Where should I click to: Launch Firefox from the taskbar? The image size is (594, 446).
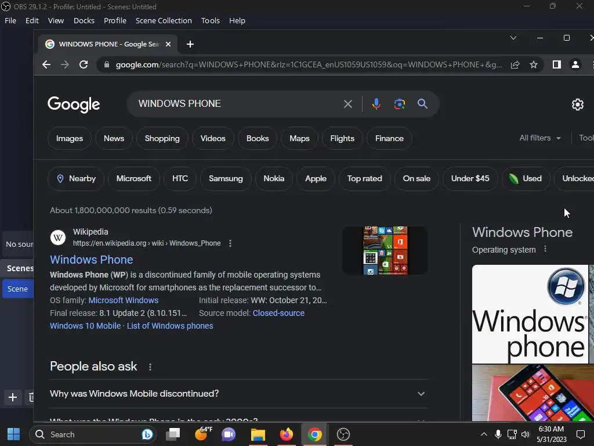tap(287, 434)
